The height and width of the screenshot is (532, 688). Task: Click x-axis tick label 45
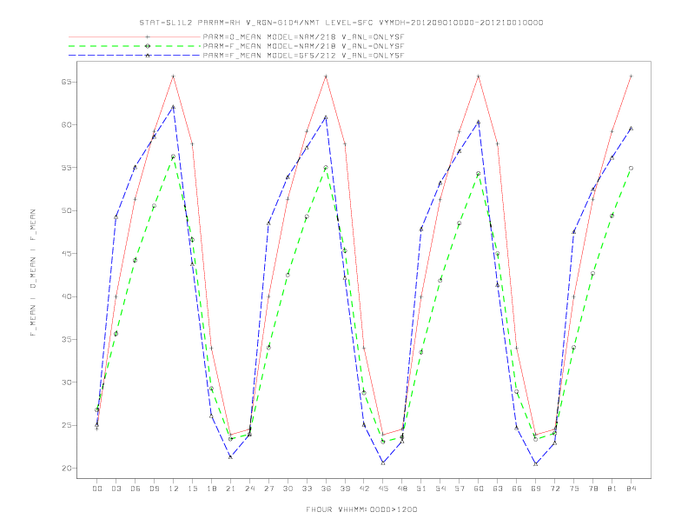pos(383,489)
